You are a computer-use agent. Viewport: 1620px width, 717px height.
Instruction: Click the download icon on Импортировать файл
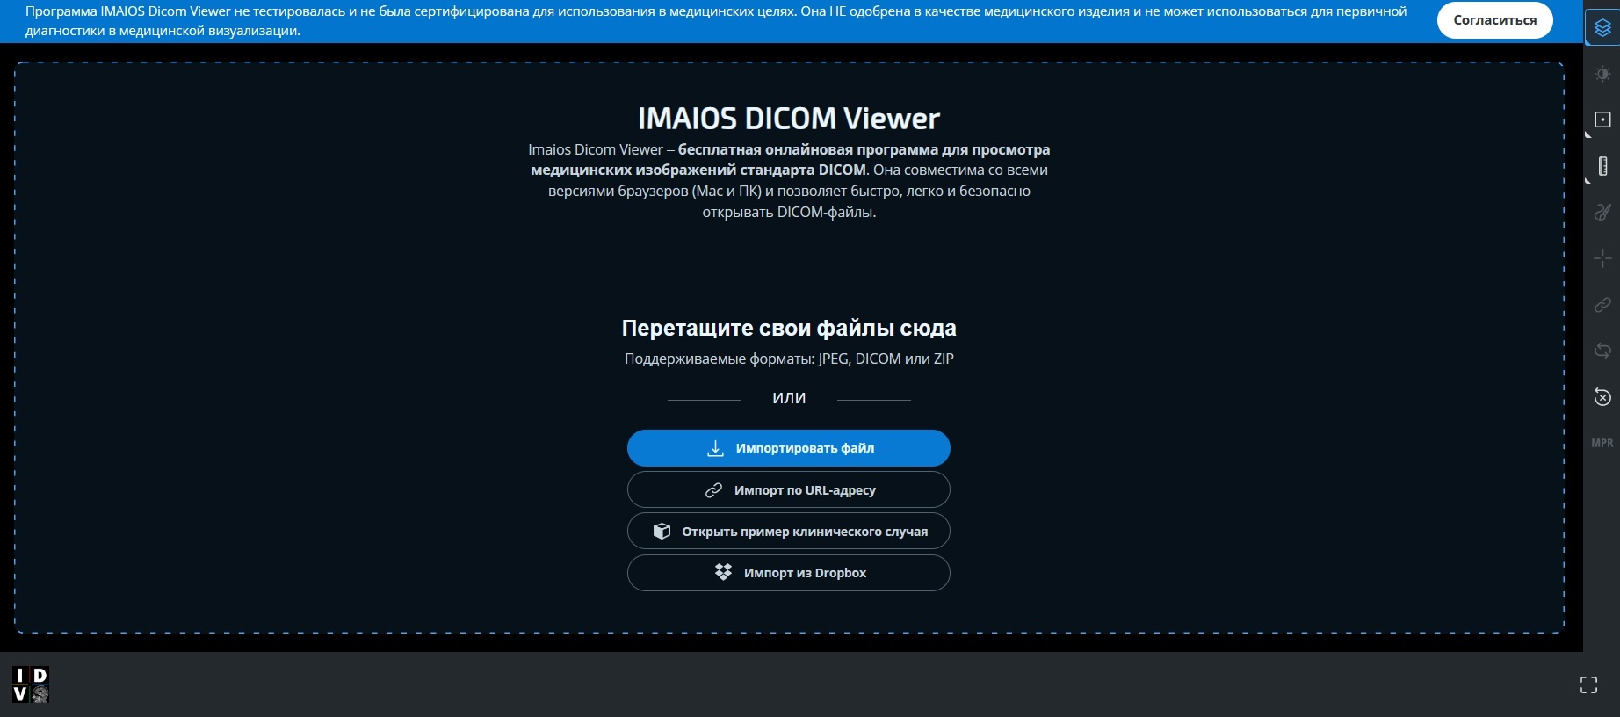(716, 448)
